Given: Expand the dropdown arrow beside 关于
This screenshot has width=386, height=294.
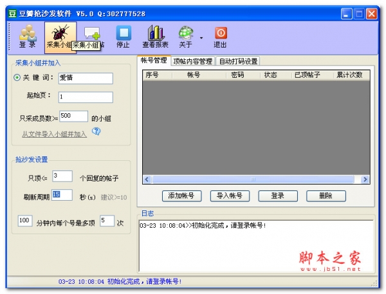Looking at the screenshot, I should [201, 38].
